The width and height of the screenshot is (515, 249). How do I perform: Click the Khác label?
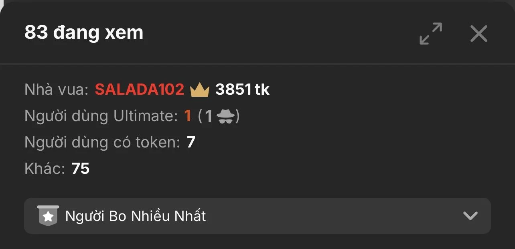click(45, 169)
